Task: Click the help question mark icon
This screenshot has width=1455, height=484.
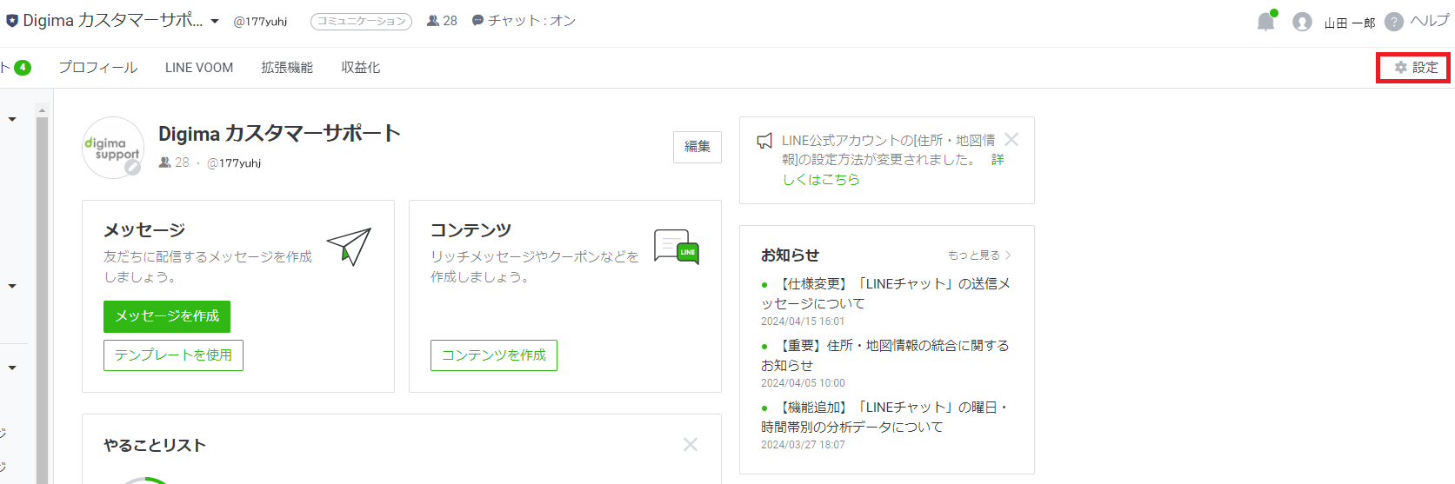Action: 1394,22
